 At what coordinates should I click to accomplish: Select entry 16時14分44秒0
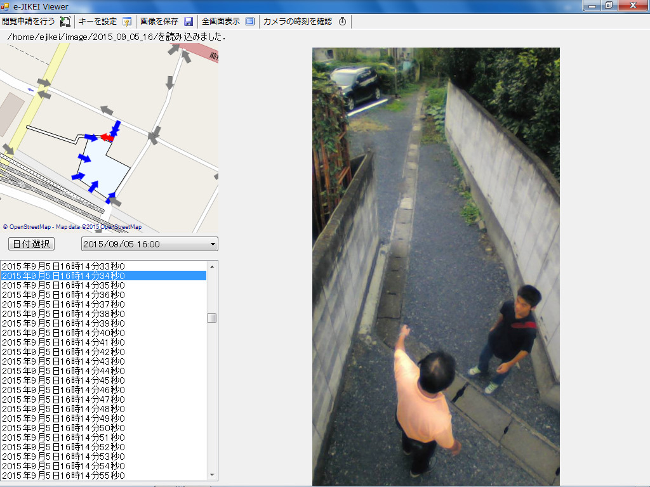(x=103, y=371)
